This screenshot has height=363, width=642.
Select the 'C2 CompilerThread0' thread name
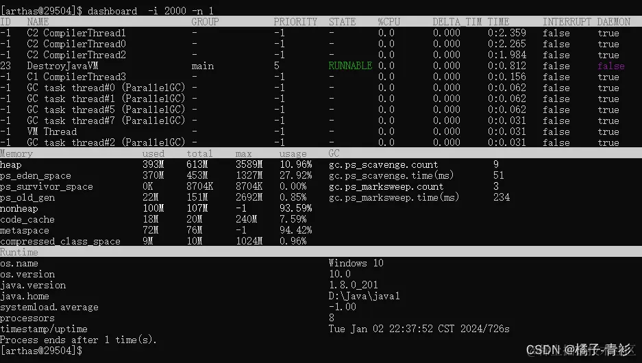pos(76,44)
